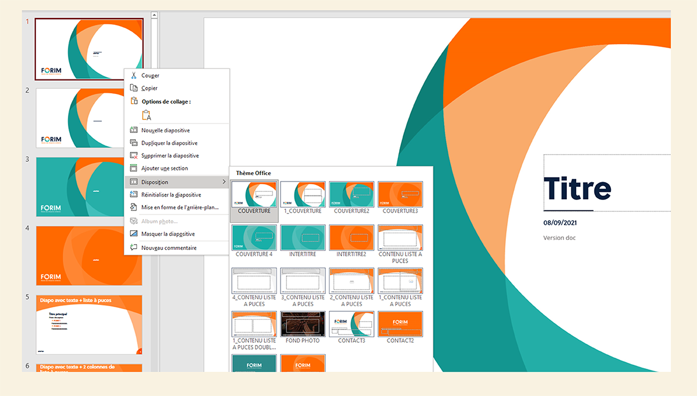697x396 pixels.
Task: Choose Nouveau commentaire
Action: 177,248
